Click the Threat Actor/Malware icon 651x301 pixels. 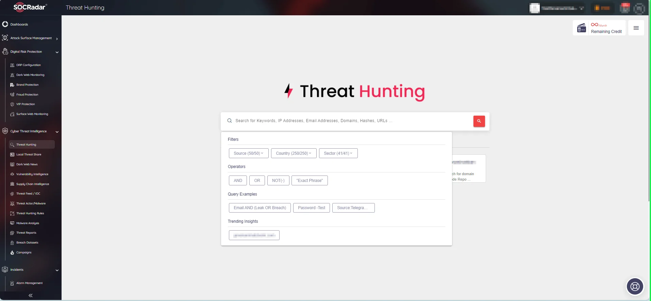[x=12, y=204]
